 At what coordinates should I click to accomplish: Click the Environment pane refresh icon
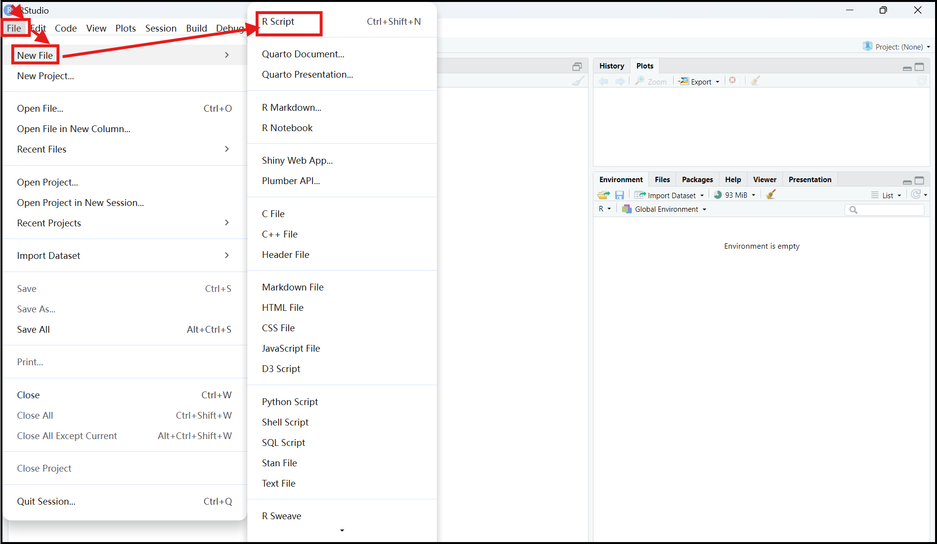point(916,195)
